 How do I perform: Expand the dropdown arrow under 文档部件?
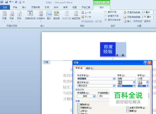tap(41, 21)
